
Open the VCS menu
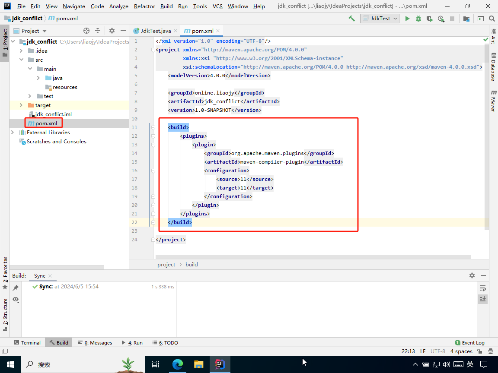(217, 6)
